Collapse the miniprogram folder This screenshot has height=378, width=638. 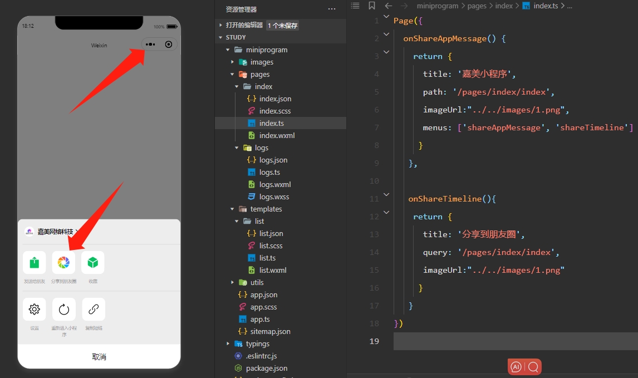(228, 50)
